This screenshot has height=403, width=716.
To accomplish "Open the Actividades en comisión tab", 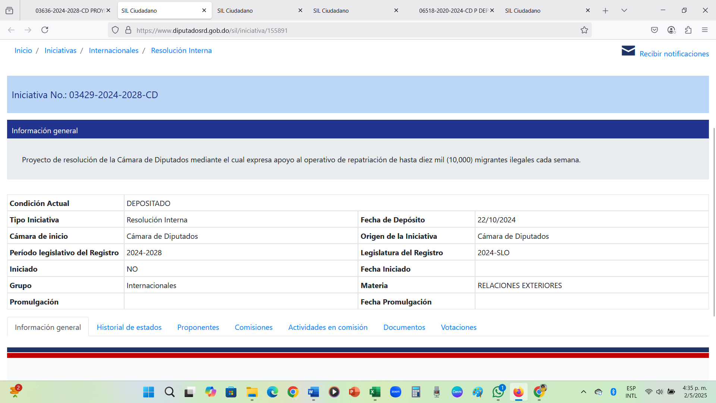I will (328, 327).
